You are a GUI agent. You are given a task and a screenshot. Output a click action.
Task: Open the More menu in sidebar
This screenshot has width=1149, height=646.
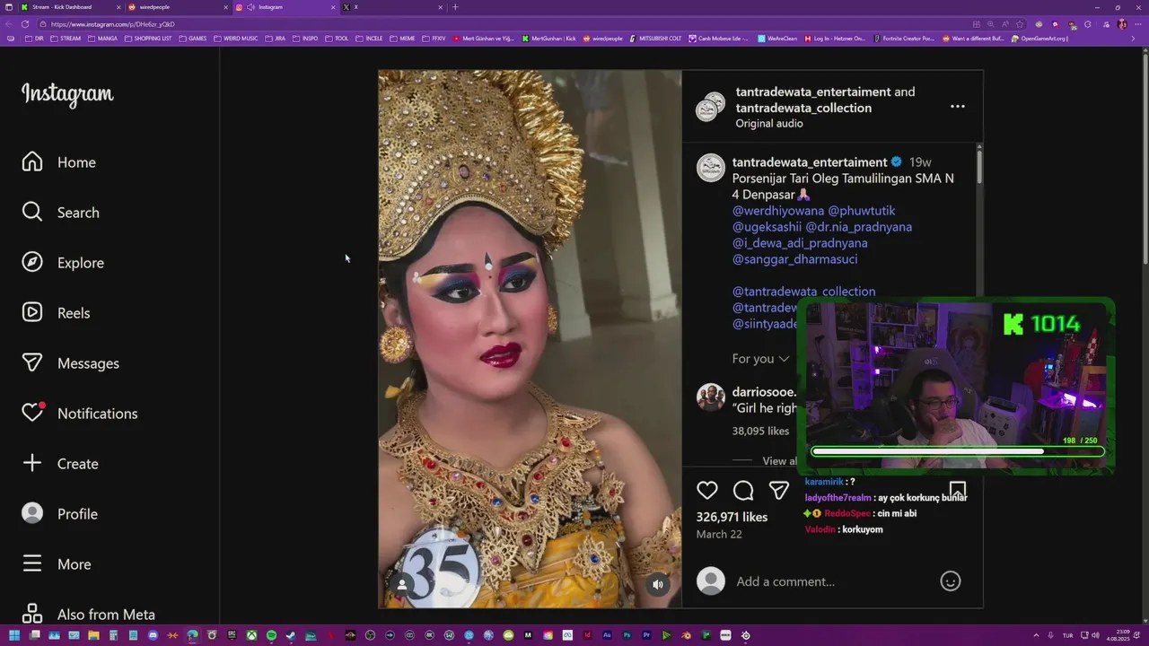tap(56, 564)
